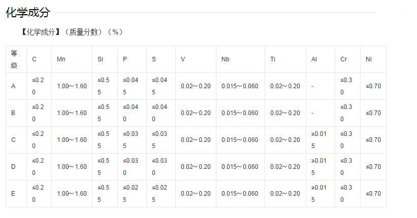Click the Al column header
This screenshot has height=218, width=417.
point(314,59)
